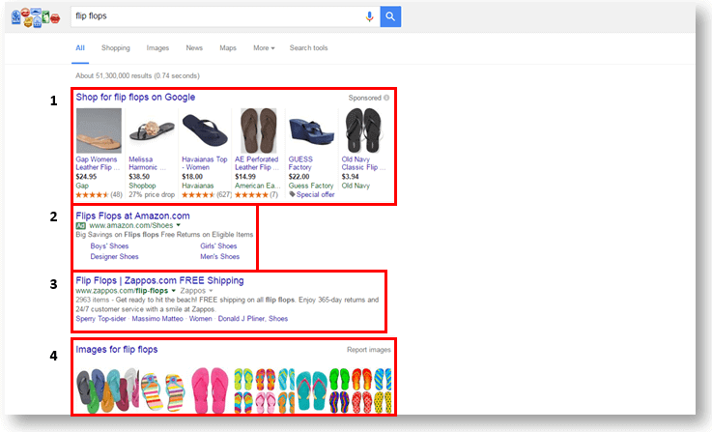The image size is (712, 432).
Task: Open the Men's Shoes sitelink
Action: [219, 257]
